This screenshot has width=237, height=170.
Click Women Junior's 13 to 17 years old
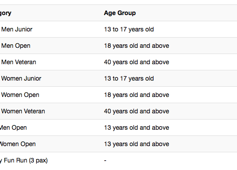[129, 78]
